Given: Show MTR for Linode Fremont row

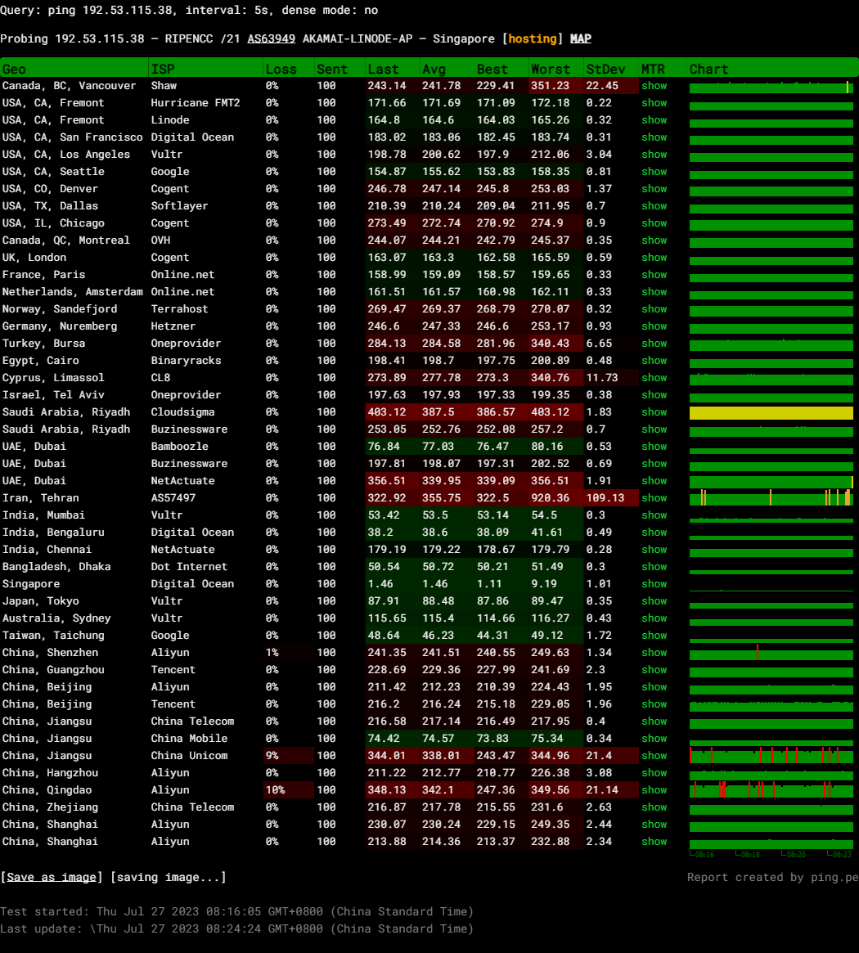Looking at the screenshot, I should click(x=654, y=119).
